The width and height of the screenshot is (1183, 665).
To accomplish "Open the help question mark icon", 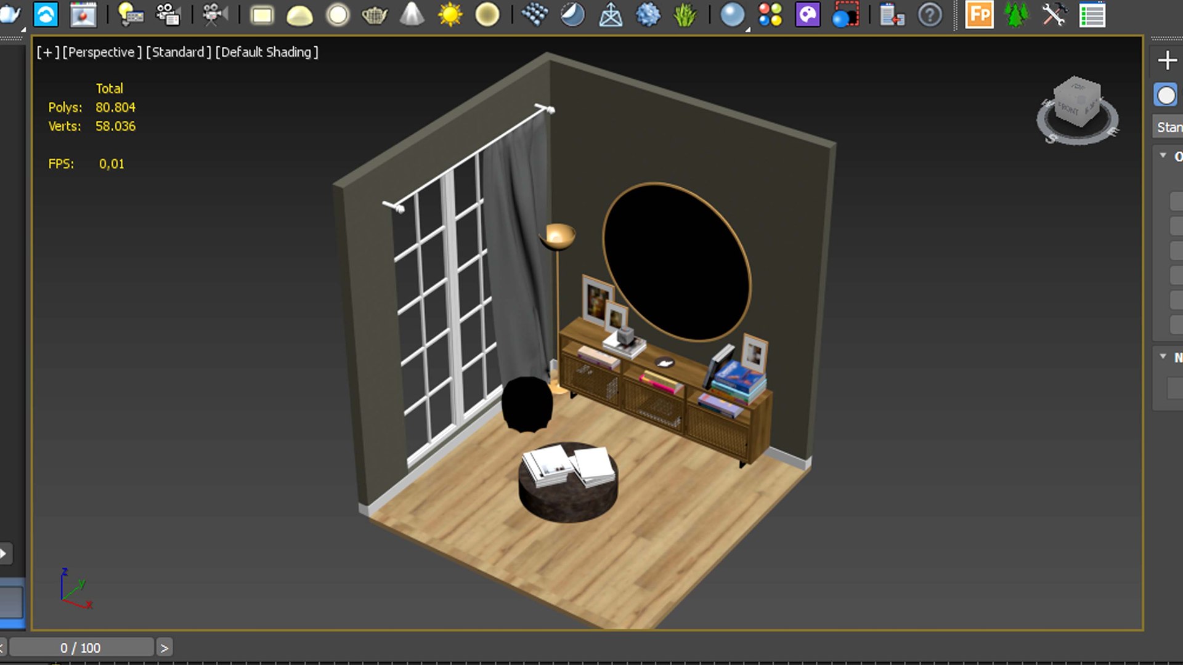I will click(x=930, y=14).
